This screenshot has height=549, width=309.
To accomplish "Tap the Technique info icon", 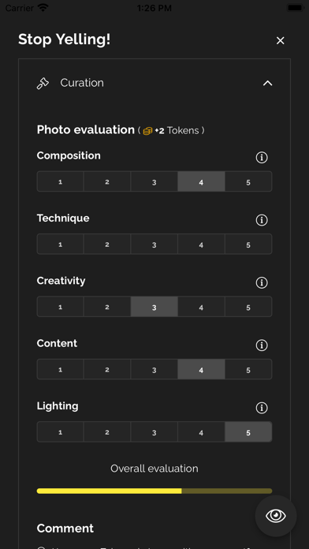I will coord(262,220).
